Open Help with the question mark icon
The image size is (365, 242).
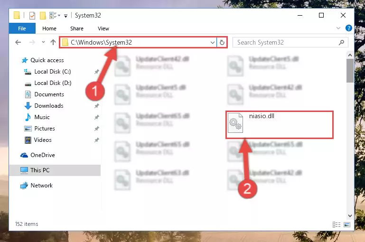(348, 28)
